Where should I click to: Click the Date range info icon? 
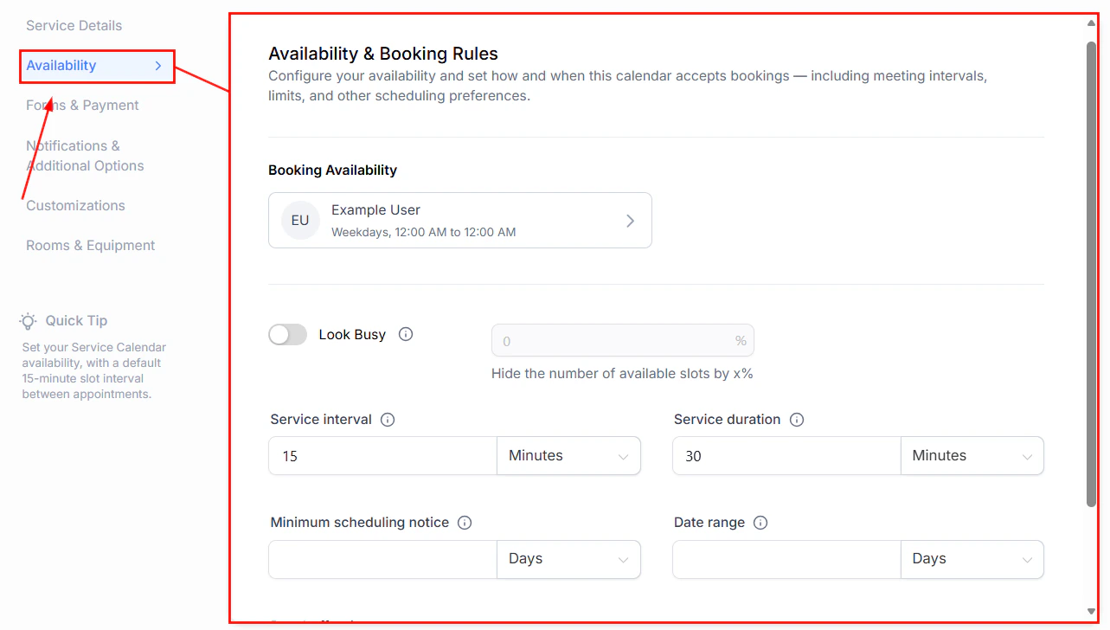(760, 522)
